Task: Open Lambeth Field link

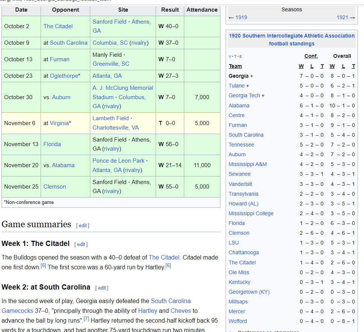Action: point(111,118)
